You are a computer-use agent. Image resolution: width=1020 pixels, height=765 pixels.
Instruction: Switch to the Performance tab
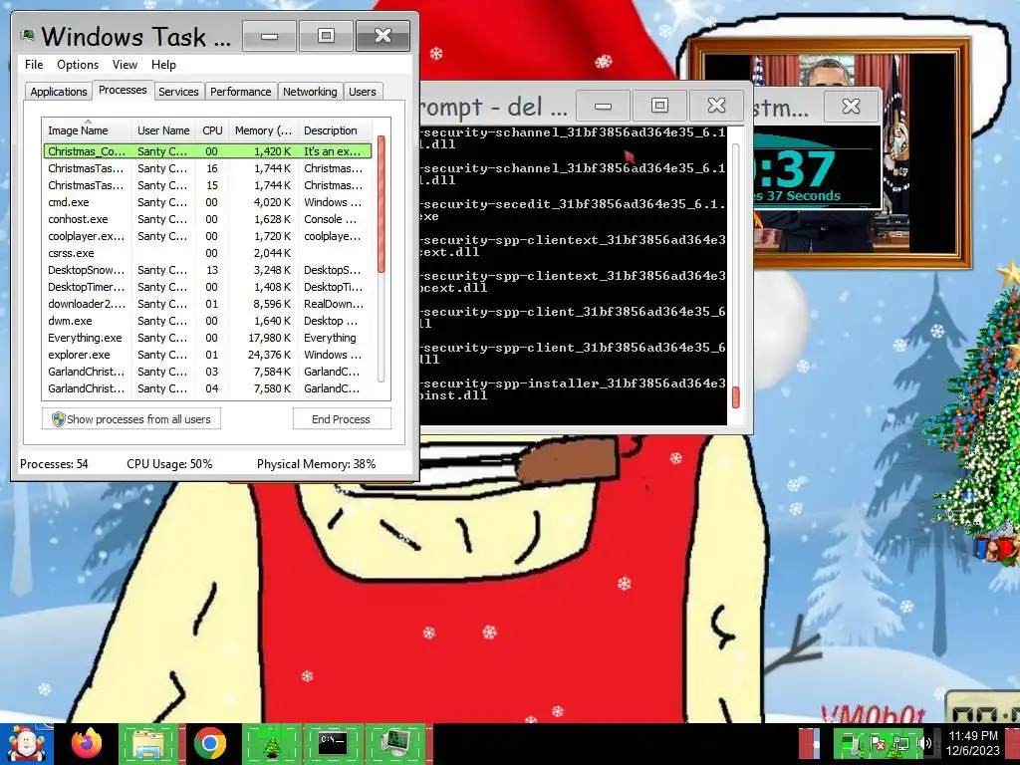[x=241, y=92]
